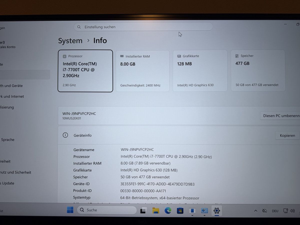Open the DEU input language switcher

[275, 211]
